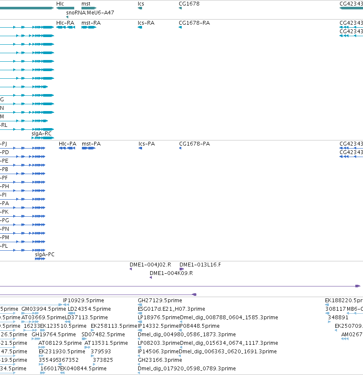The width and height of the screenshot is (363, 375).
Task: Click the Hlc gene label
Action: pyautogui.click(x=60, y=4)
